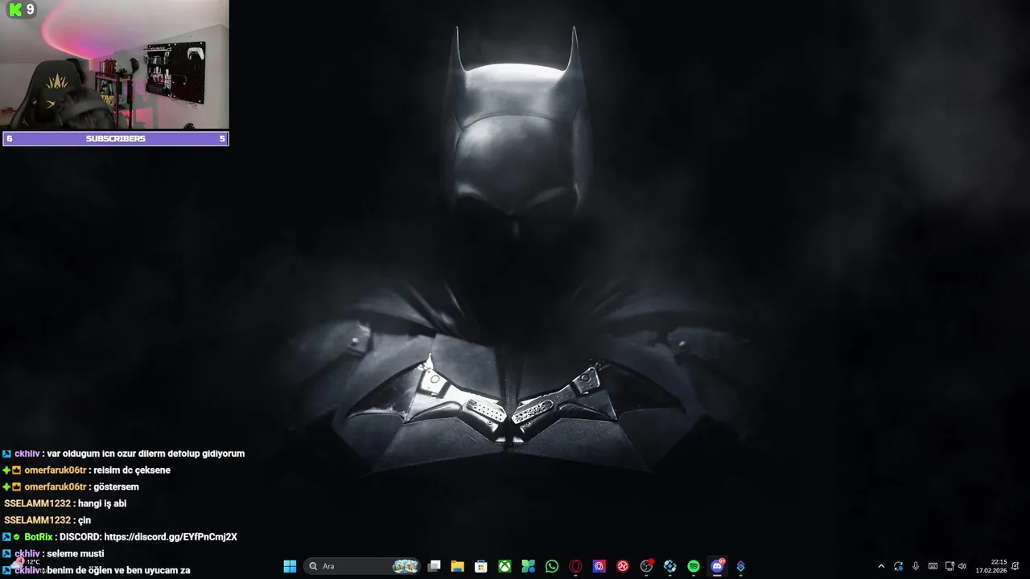The width and height of the screenshot is (1030, 579).
Task: Click the chat message 'seleme musti'
Action: coord(76,553)
